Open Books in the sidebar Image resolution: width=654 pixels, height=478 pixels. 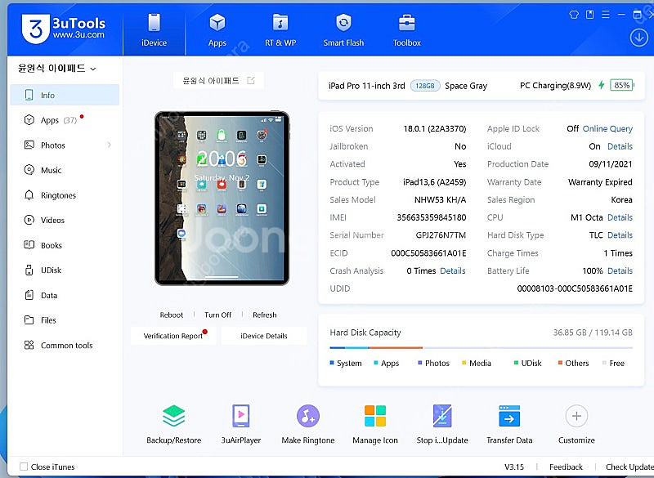tap(65, 245)
